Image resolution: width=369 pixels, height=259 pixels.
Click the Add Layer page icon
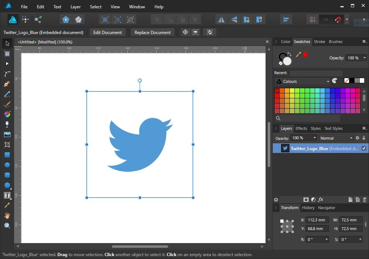click(x=350, y=200)
